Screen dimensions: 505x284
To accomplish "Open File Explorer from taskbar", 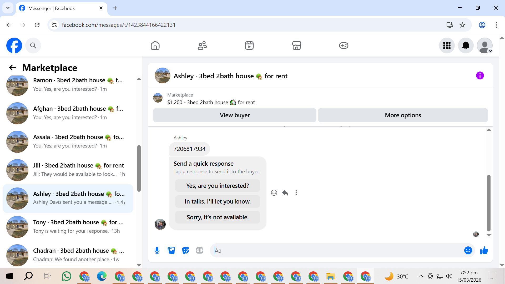I will (x=330, y=276).
